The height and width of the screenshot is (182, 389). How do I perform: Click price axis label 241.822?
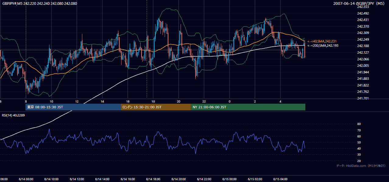(x=363, y=85)
